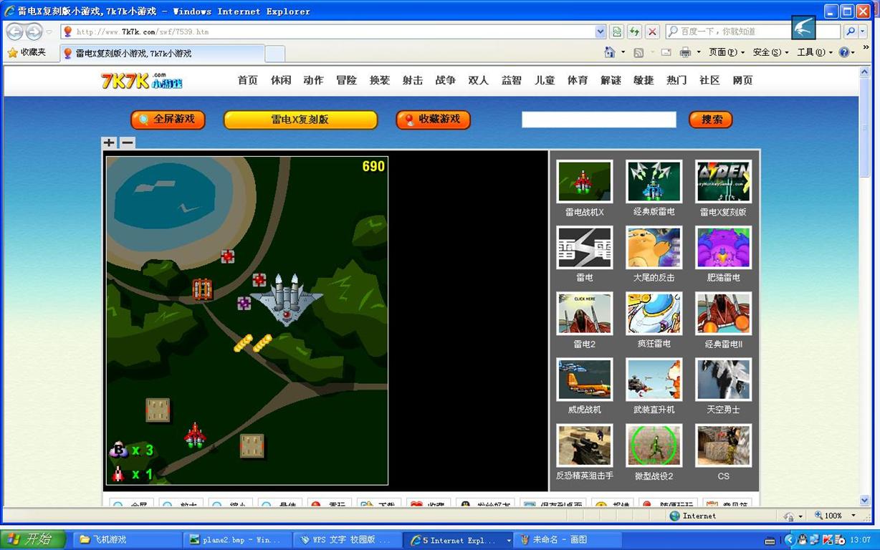Click the 7K7K site logo
Screen dimensions: 880x550
141,81
